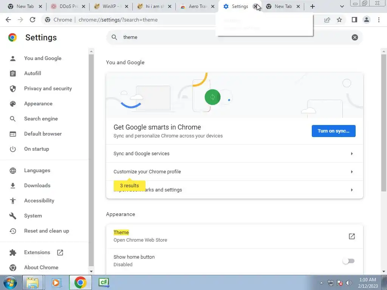This screenshot has height=290, width=387.
Task: Close the Settings tab
Action: (x=255, y=6)
